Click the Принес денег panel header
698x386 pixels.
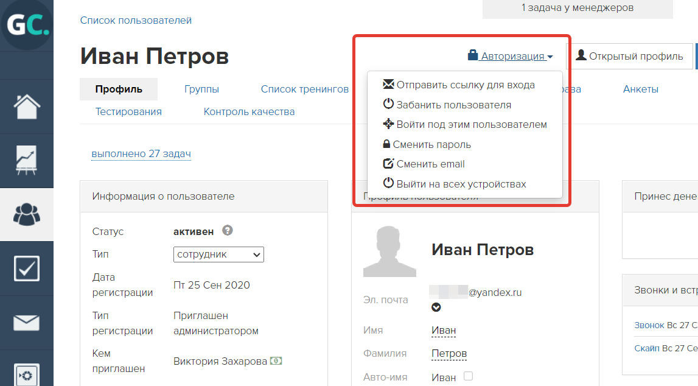pos(660,196)
